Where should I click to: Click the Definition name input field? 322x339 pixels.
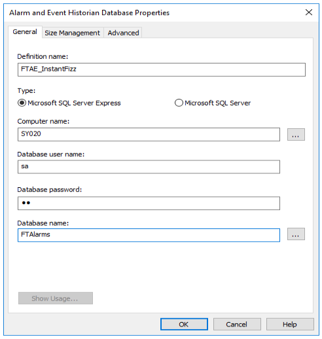pos(162,69)
